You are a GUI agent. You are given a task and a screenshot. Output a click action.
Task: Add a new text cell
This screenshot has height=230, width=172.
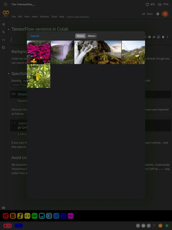click(x=19, y=226)
